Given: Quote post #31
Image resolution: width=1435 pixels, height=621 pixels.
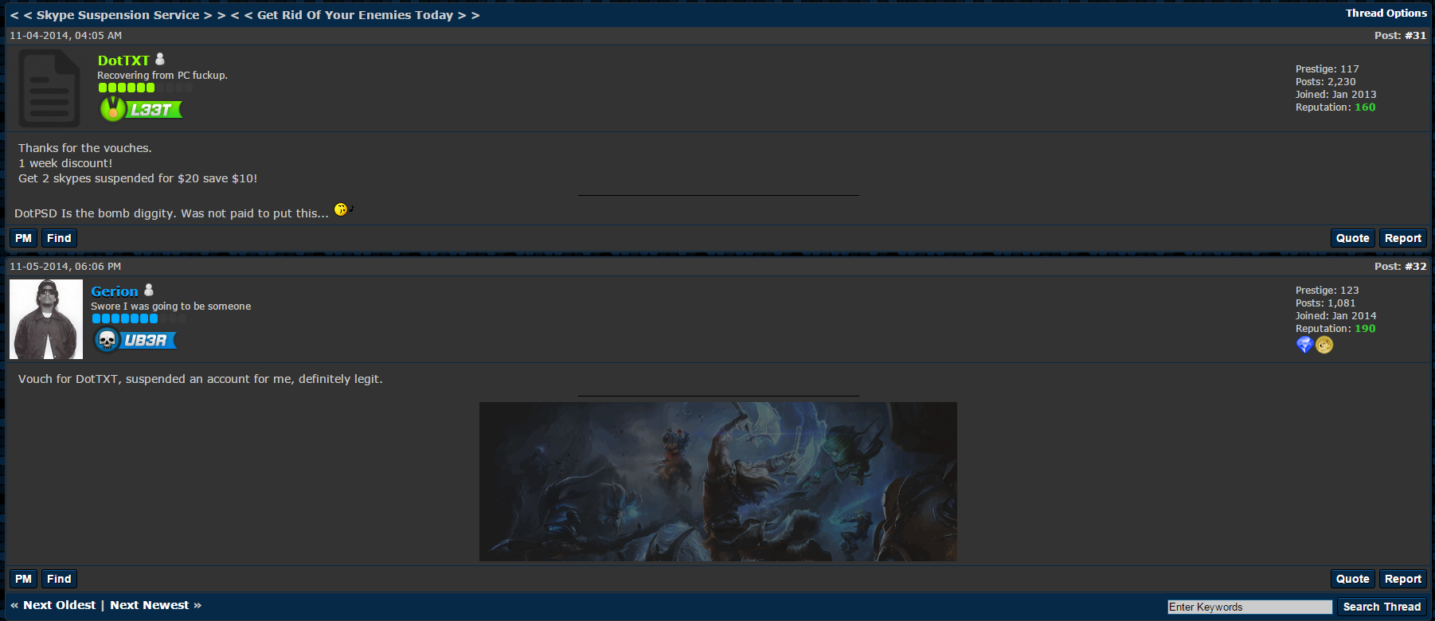Looking at the screenshot, I should [x=1353, y=238].
